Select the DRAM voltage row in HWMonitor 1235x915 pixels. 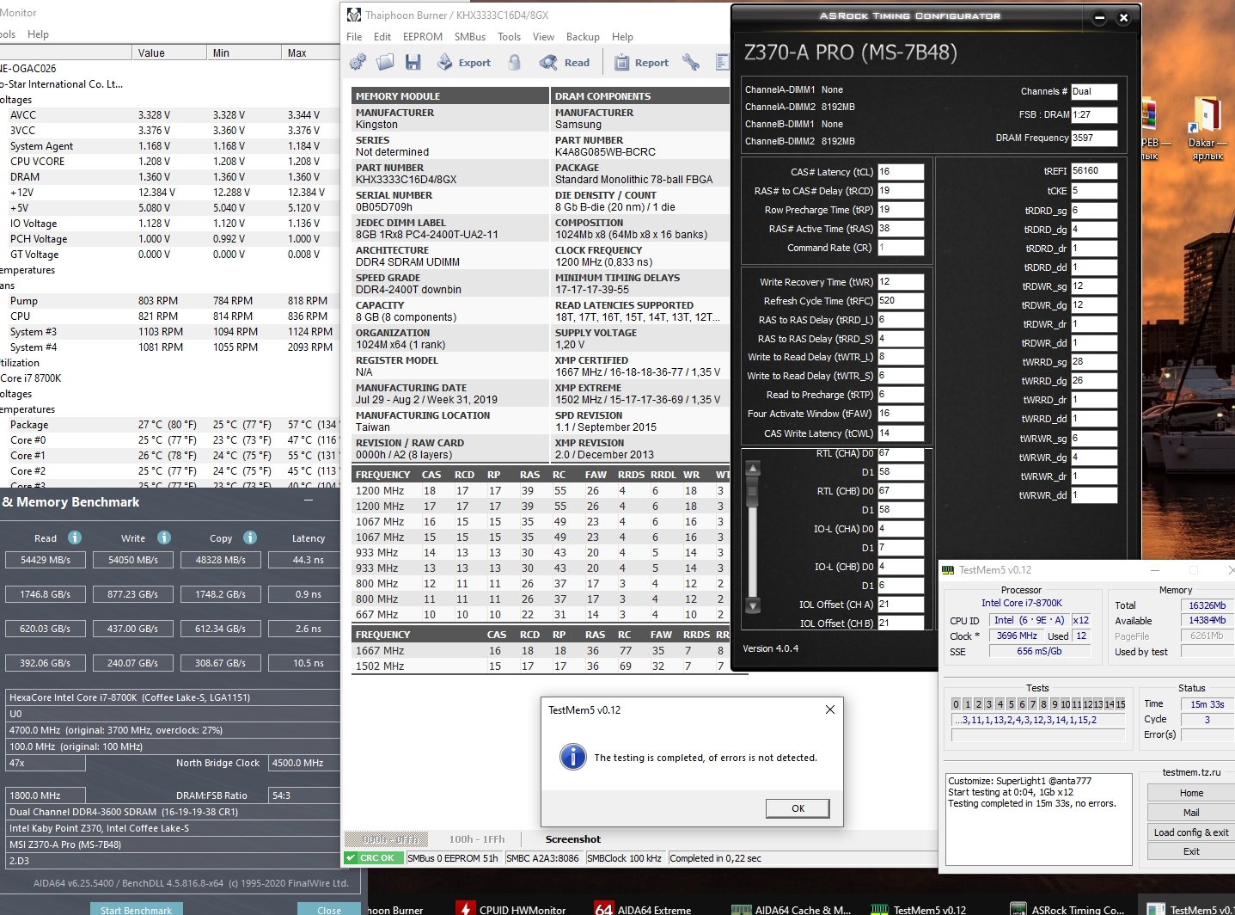pyautogui.click(x=170, y=177)
